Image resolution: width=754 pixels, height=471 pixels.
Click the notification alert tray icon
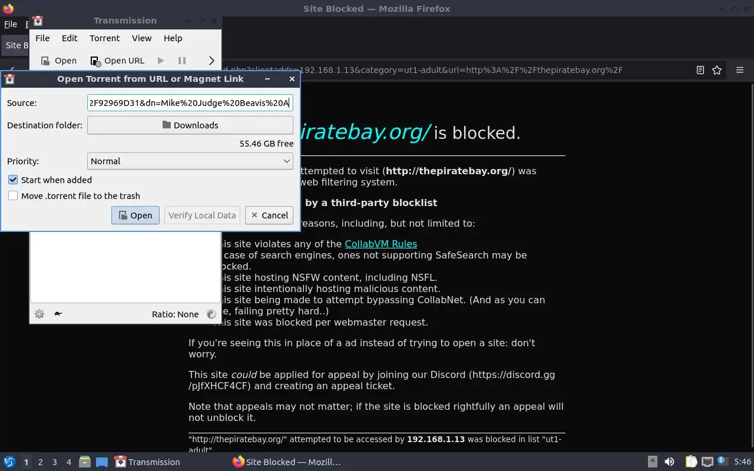click(x=722, y=462)
